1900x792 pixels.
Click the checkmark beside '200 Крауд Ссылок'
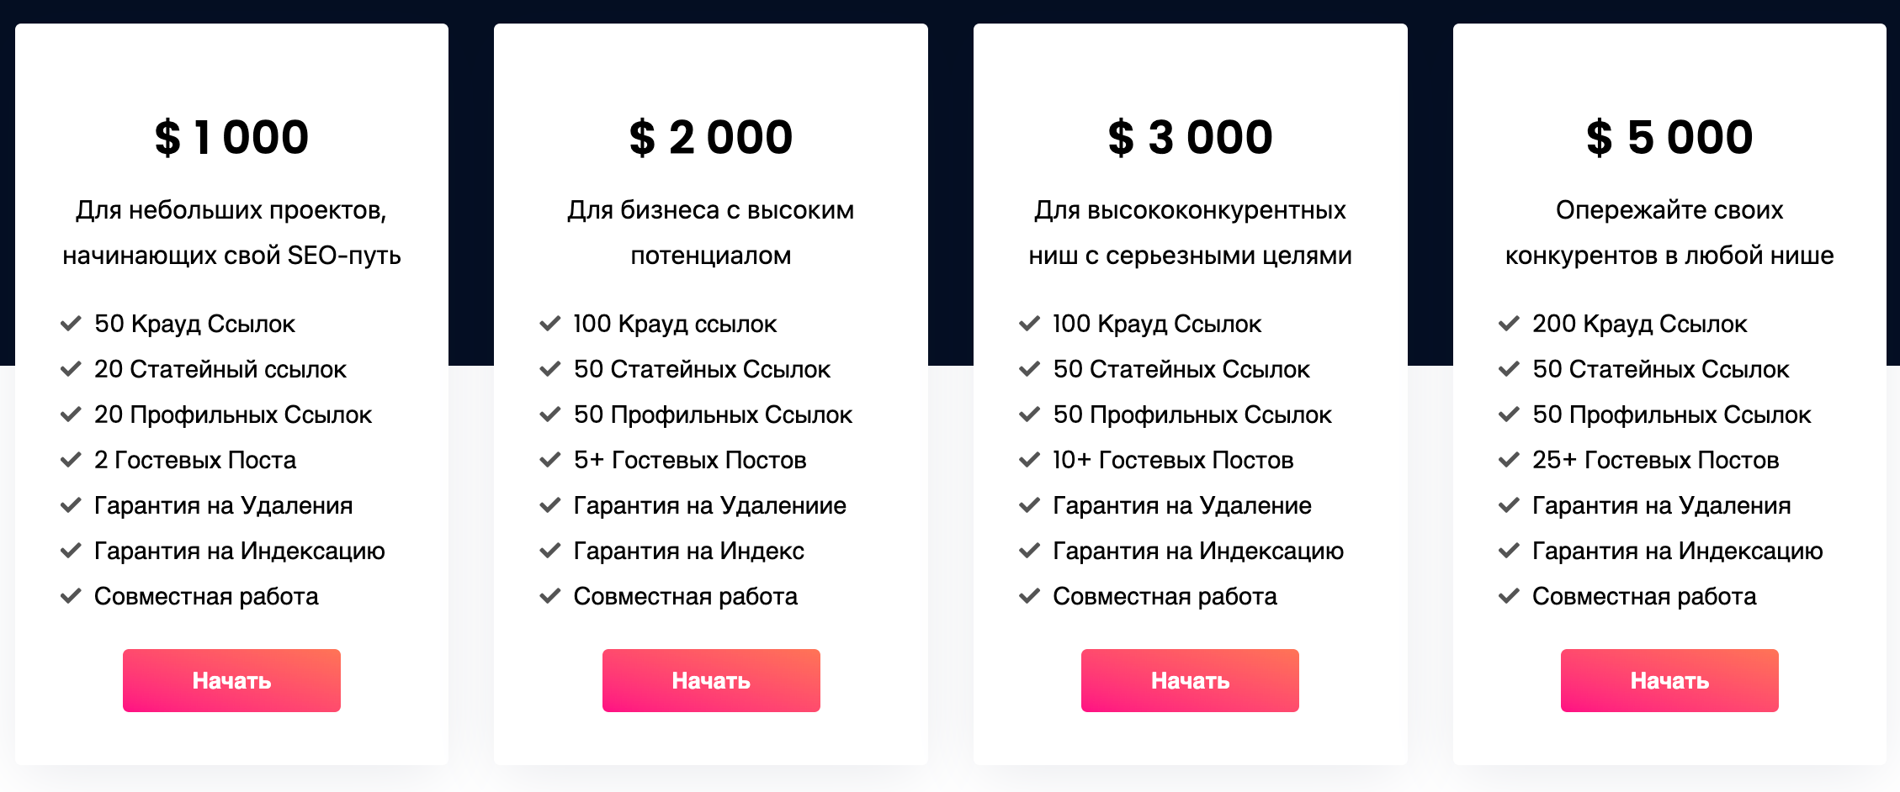click(1509, 324)
